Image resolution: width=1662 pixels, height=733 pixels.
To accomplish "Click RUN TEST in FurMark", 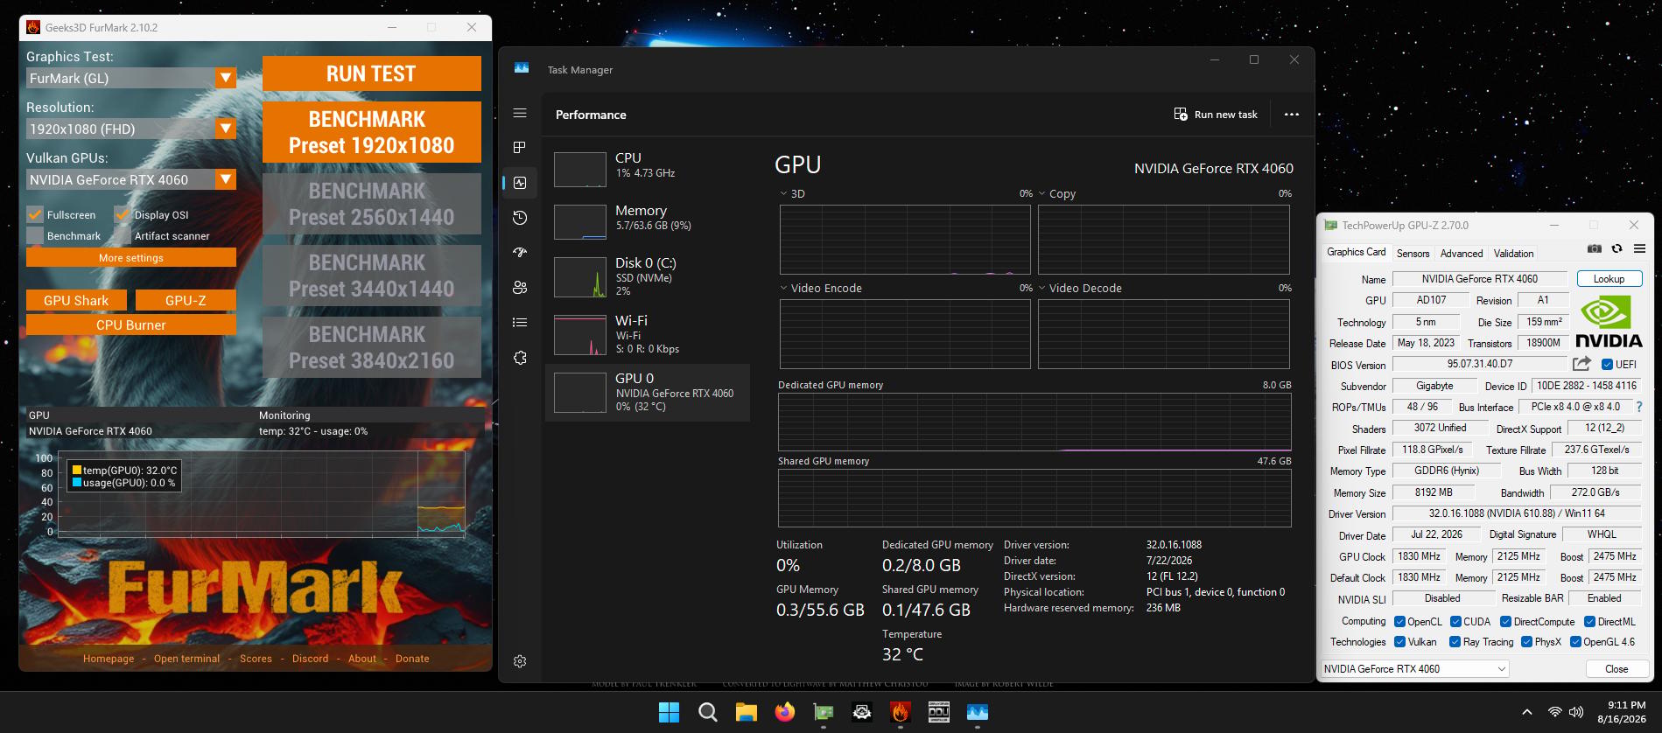I will pos(371,73).
